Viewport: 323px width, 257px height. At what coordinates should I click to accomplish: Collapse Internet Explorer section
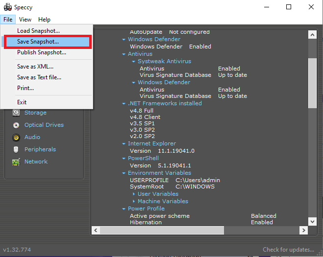[x=124, y=143]
